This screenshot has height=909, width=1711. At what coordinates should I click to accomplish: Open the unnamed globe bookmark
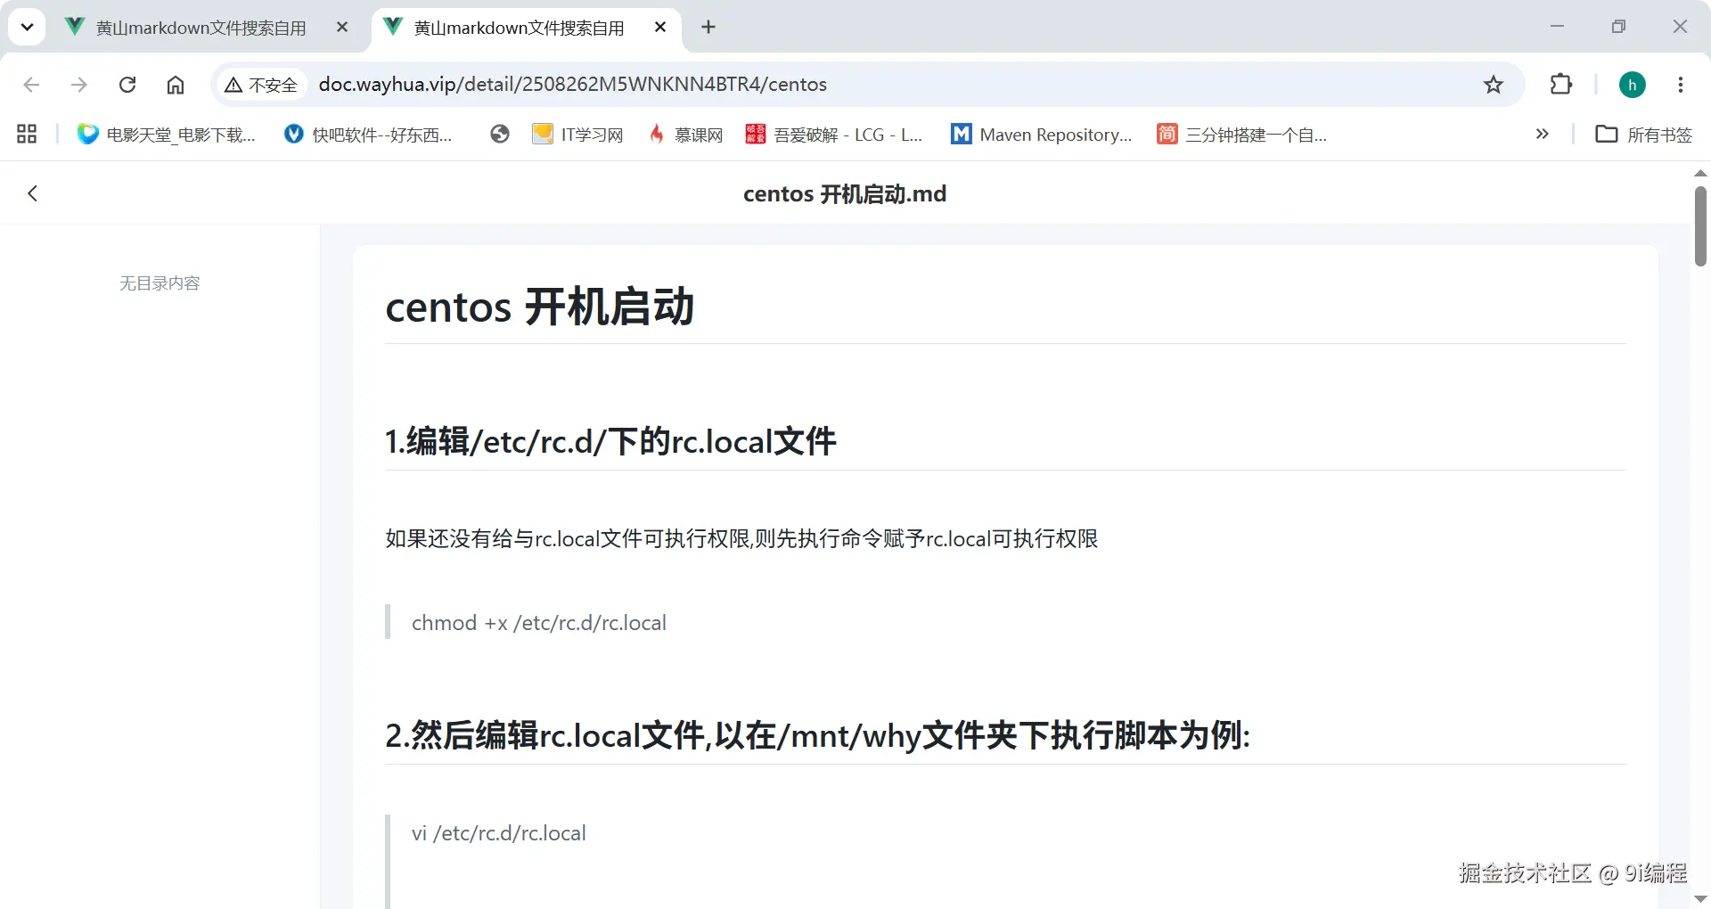[500, 135]
